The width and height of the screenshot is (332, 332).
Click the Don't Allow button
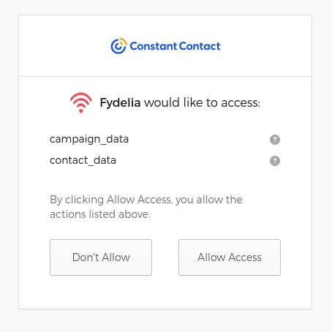coord(101,257)
